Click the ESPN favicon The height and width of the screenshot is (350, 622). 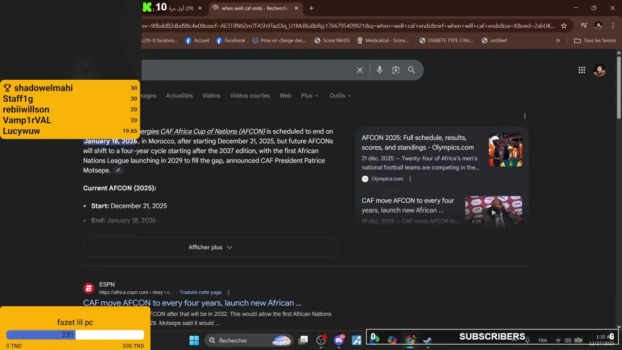(88, 288)
